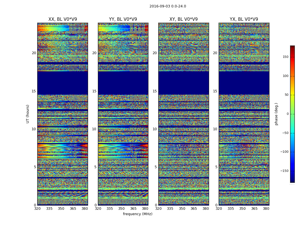Click y-axis tick "5" of XY panel
The width and height of the screenshot is (299, 228).
tap(155, 167)
